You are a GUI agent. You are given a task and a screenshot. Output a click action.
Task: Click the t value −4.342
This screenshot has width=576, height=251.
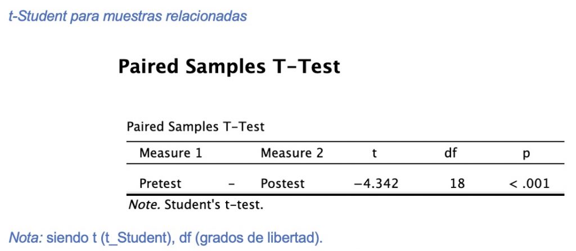click(376, 183)
